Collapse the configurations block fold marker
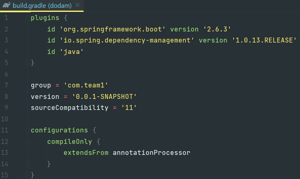This screenshot has height=179, width=300. (x=27, y=130)
